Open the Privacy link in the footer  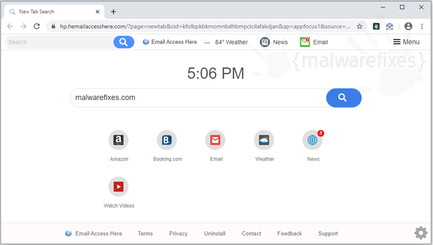click(178, 233)
